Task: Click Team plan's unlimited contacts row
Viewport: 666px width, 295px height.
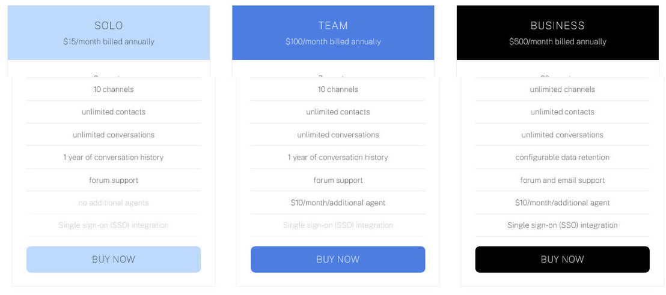Action: [338, 112]
